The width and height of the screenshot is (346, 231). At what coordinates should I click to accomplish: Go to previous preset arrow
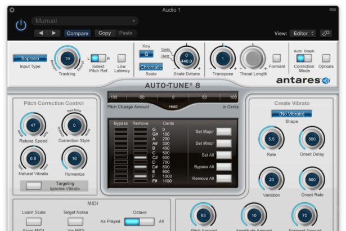pyautogui.click(x=43, y=33)
